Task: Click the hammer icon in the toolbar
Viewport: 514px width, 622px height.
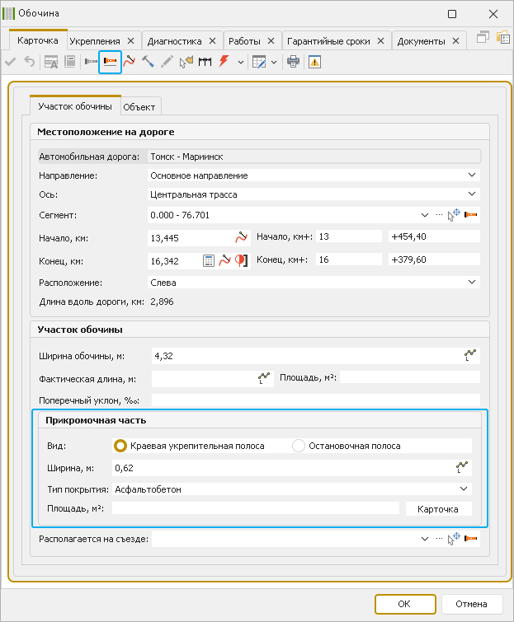Action: click(148, 62)
